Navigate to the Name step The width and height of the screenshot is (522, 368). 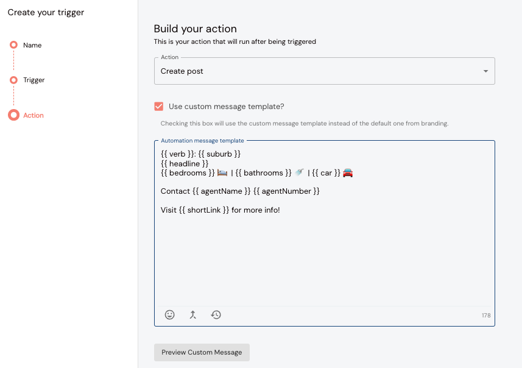(x=32, y=45)
